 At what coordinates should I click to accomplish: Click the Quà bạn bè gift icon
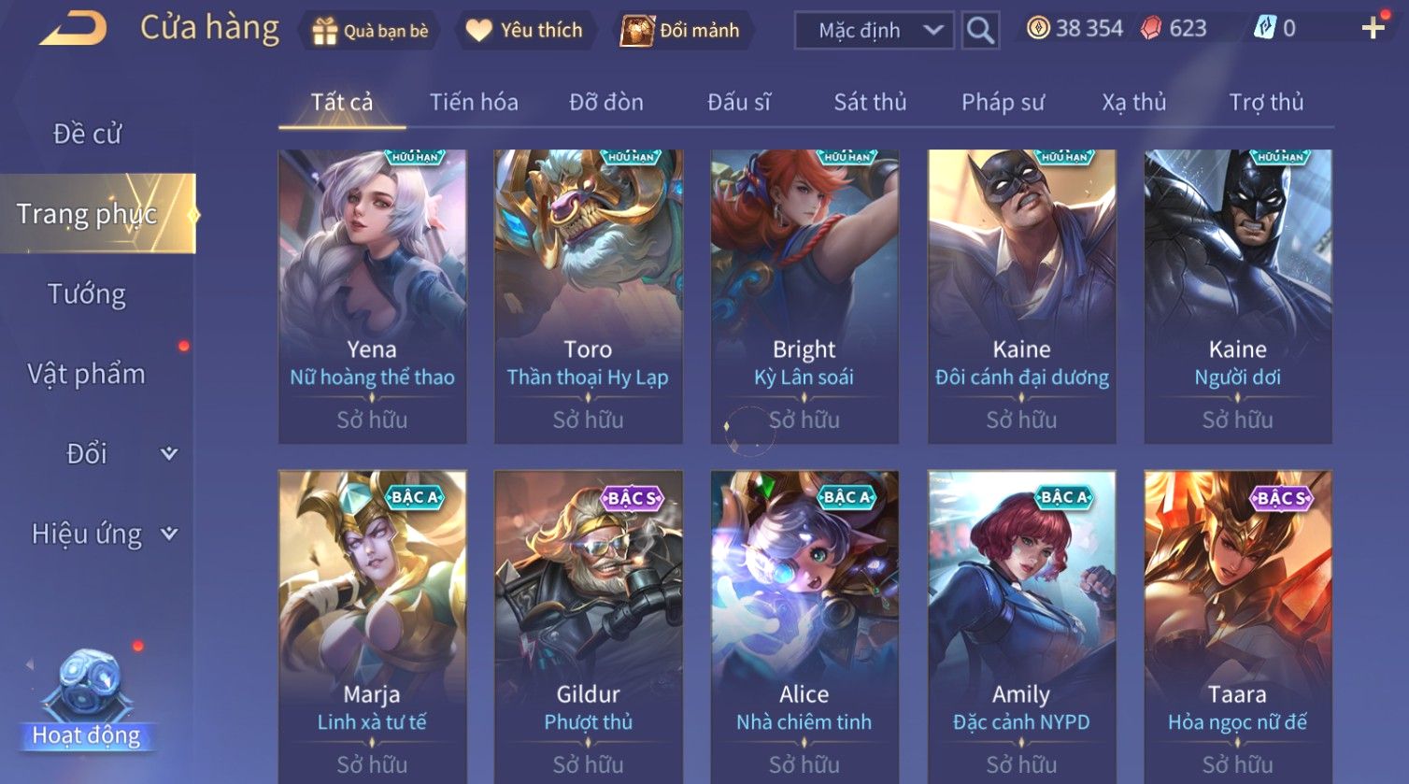click(x=324, y=31)
